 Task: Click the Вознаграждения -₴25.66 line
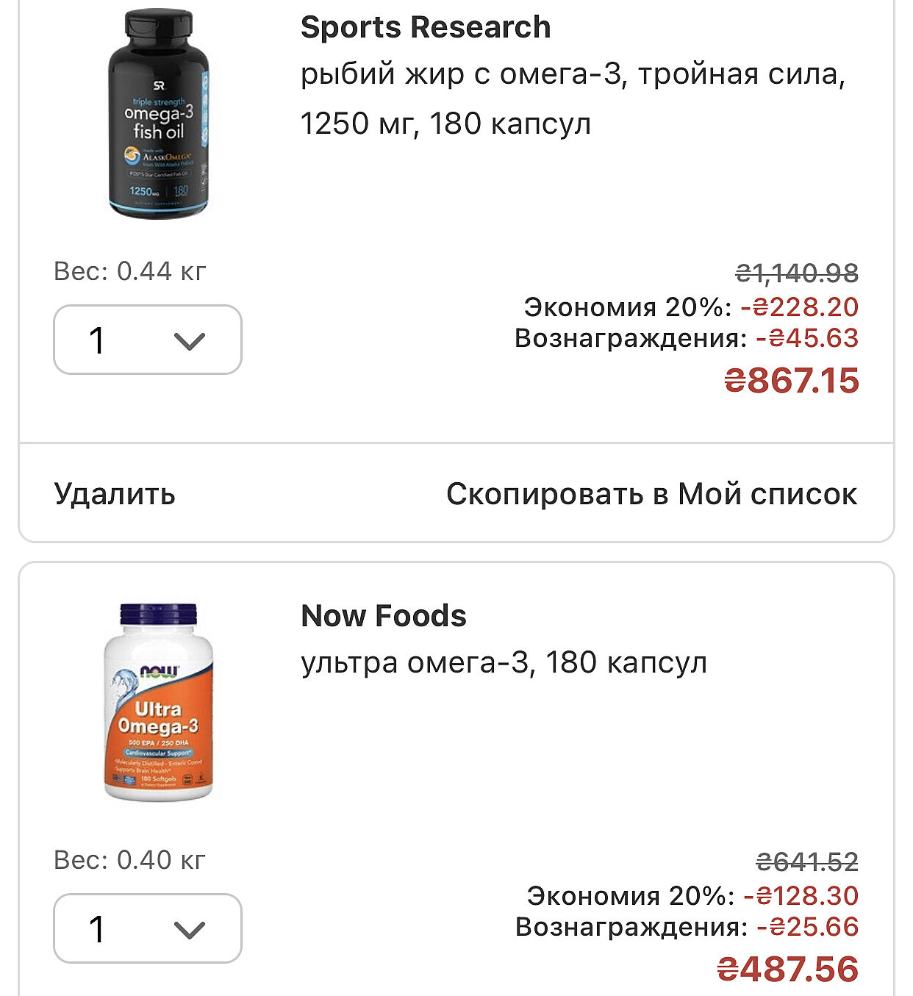coord(687,927)
